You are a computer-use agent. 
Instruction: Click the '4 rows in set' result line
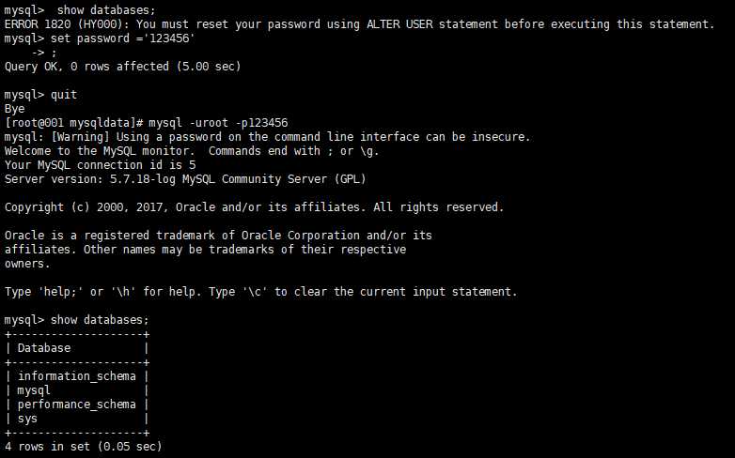tap(83, 447)
